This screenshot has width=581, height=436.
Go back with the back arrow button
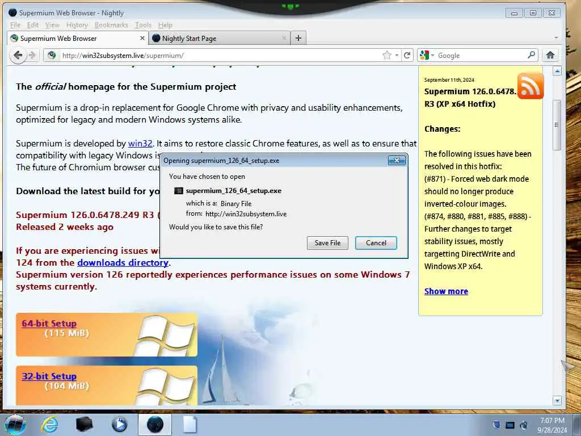click(x=18, y=56)
